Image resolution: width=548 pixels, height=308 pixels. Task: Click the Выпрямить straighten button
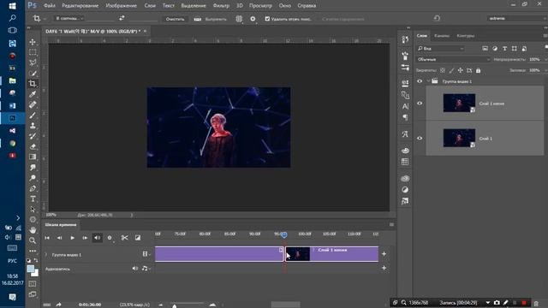pyautogui.click(x=211, y=19)
